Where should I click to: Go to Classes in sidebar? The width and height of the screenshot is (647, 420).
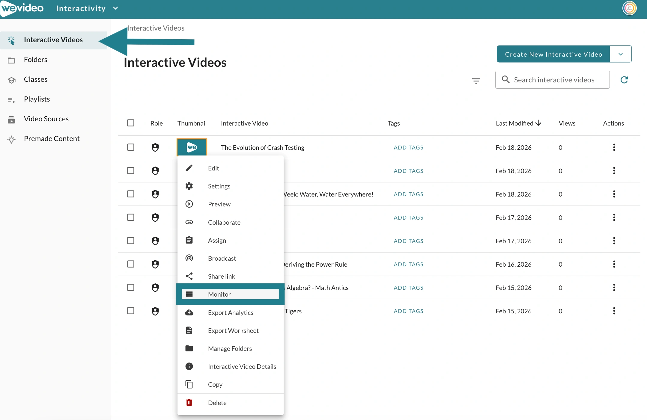[35, 79]
